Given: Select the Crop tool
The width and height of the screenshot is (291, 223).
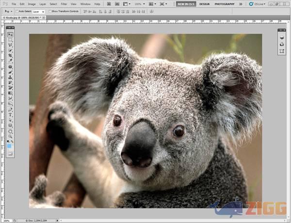Looking at the screenshot, I should [x=10, y=56].
